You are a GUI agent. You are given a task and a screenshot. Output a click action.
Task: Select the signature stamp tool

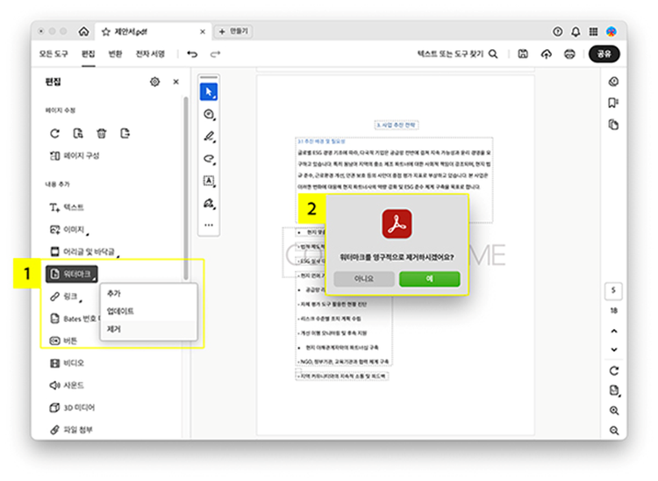click(x=209, y=204)
